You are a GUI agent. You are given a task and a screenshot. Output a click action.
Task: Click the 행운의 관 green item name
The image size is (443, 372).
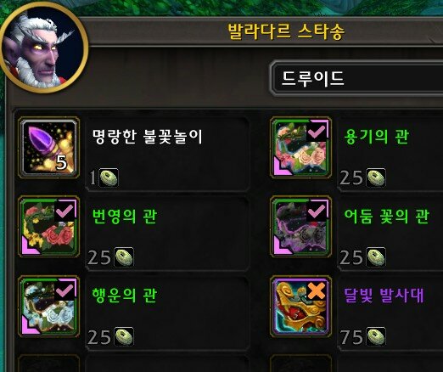click(x=125, y=296)
